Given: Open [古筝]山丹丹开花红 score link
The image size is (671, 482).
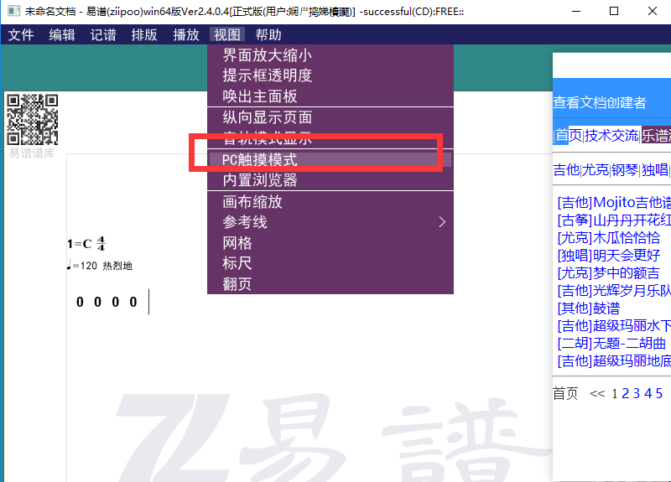Looking at the screenshot, I should [x=614, y=220].
